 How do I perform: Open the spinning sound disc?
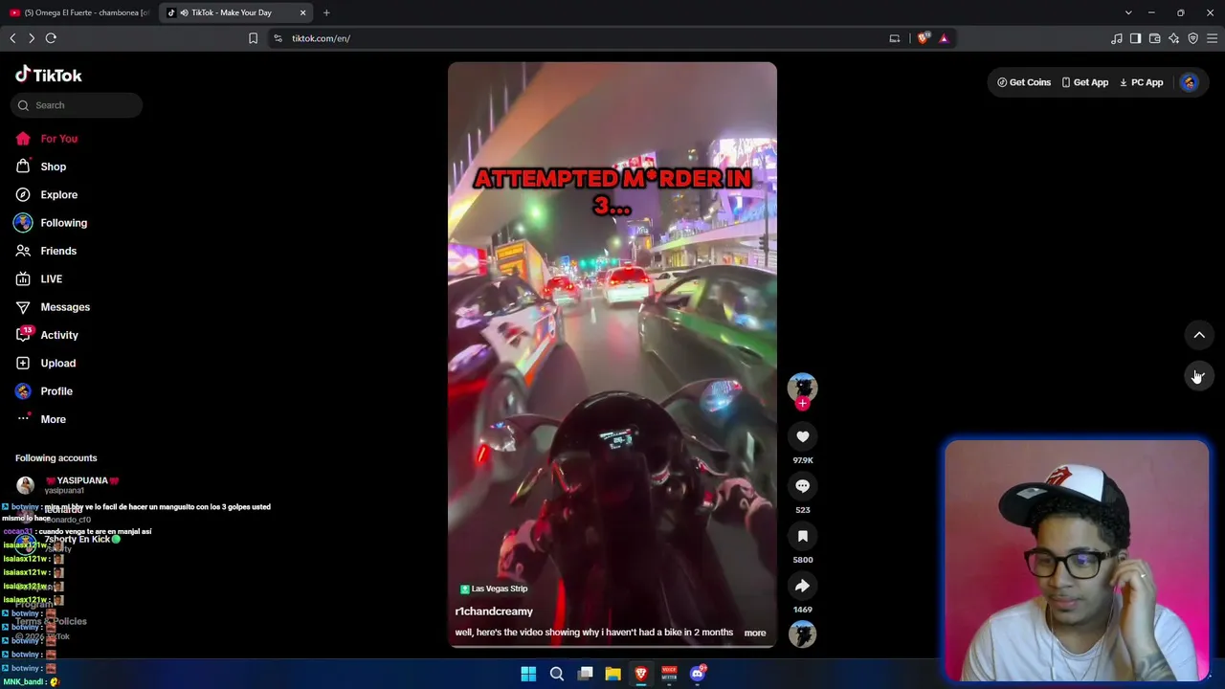tap(802, 633)
